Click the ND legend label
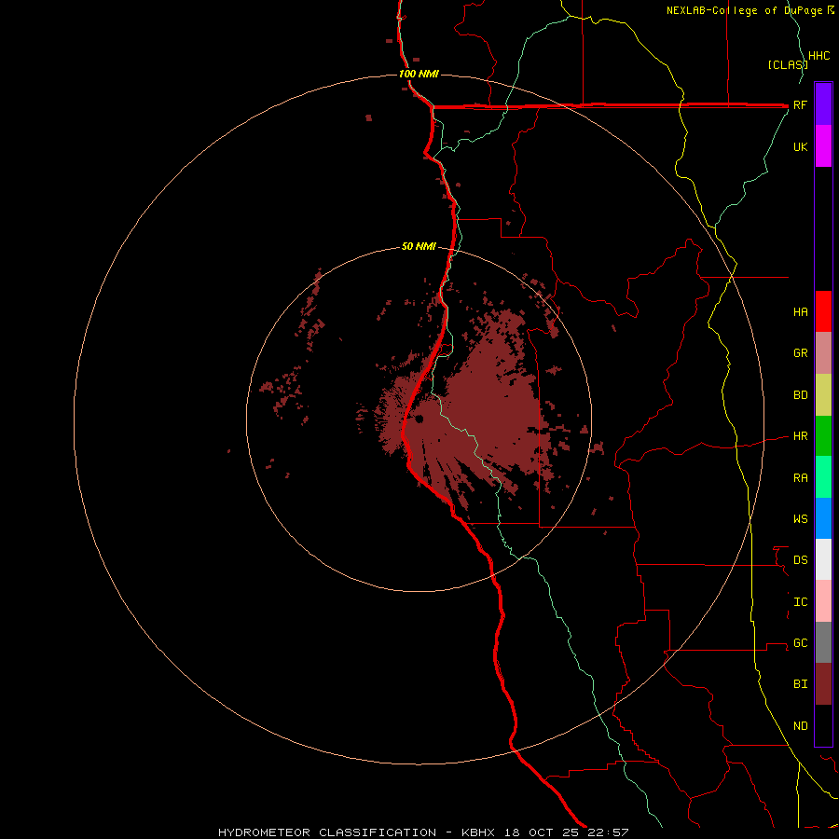 [800, 726]
